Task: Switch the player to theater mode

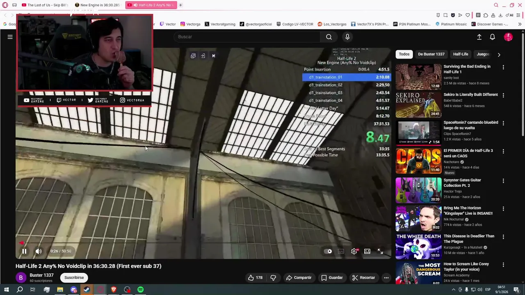Action: (367, 251)
